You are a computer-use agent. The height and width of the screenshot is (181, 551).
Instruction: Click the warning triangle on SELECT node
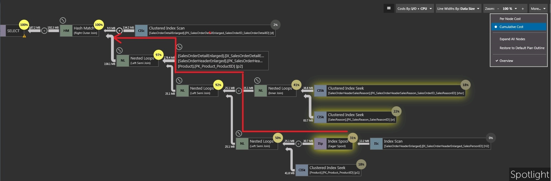pos(24,36)
